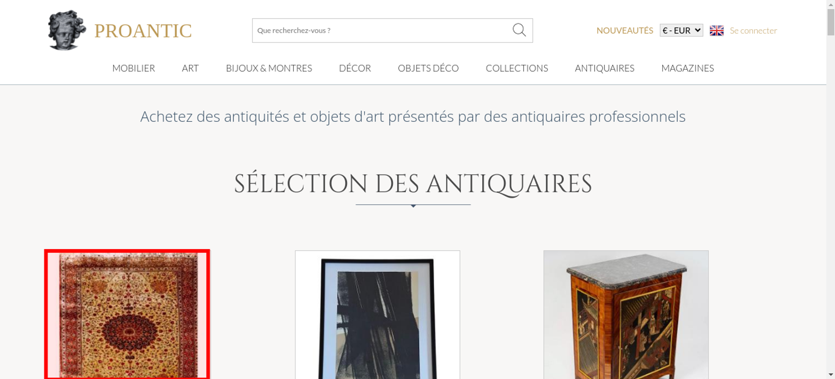Click the Proantic cherub head logo
The image size is (835, 379).
[67, 30]
